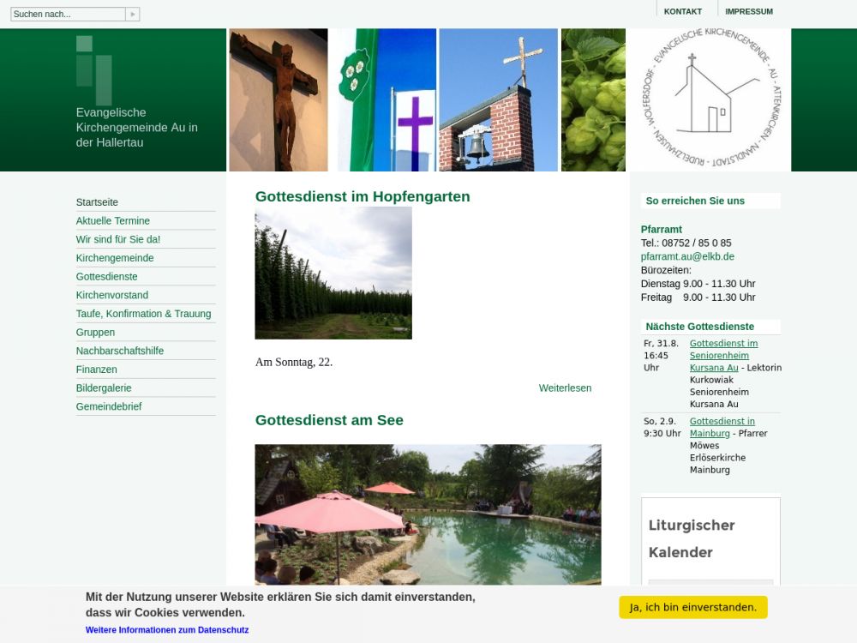Click the green church symbol beside site title

(x=93, y=69)
